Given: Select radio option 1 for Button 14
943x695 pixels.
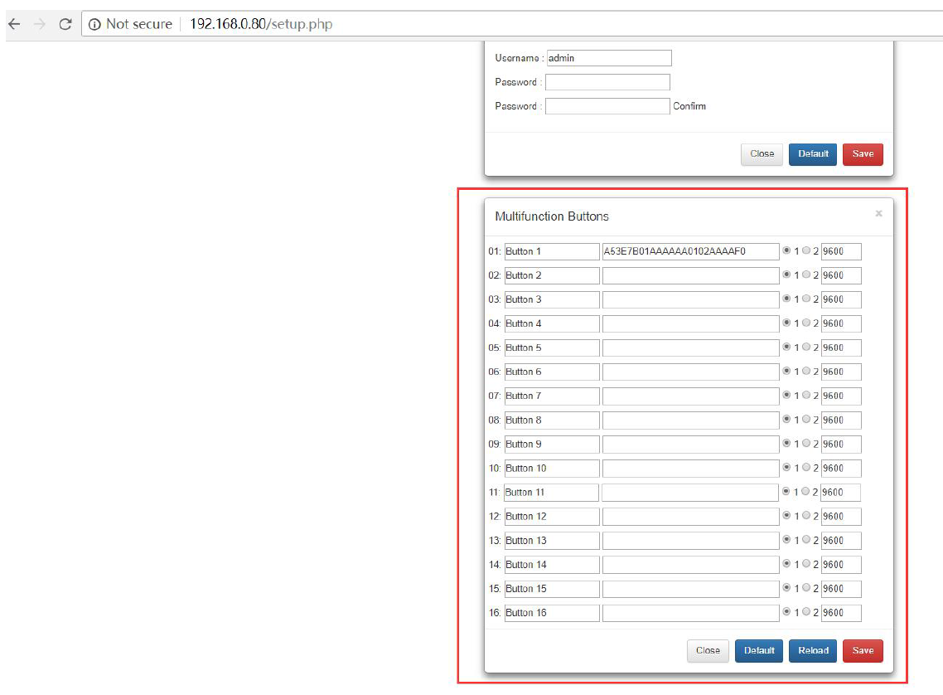Looking at the screenshot, I should pos(786,563).
